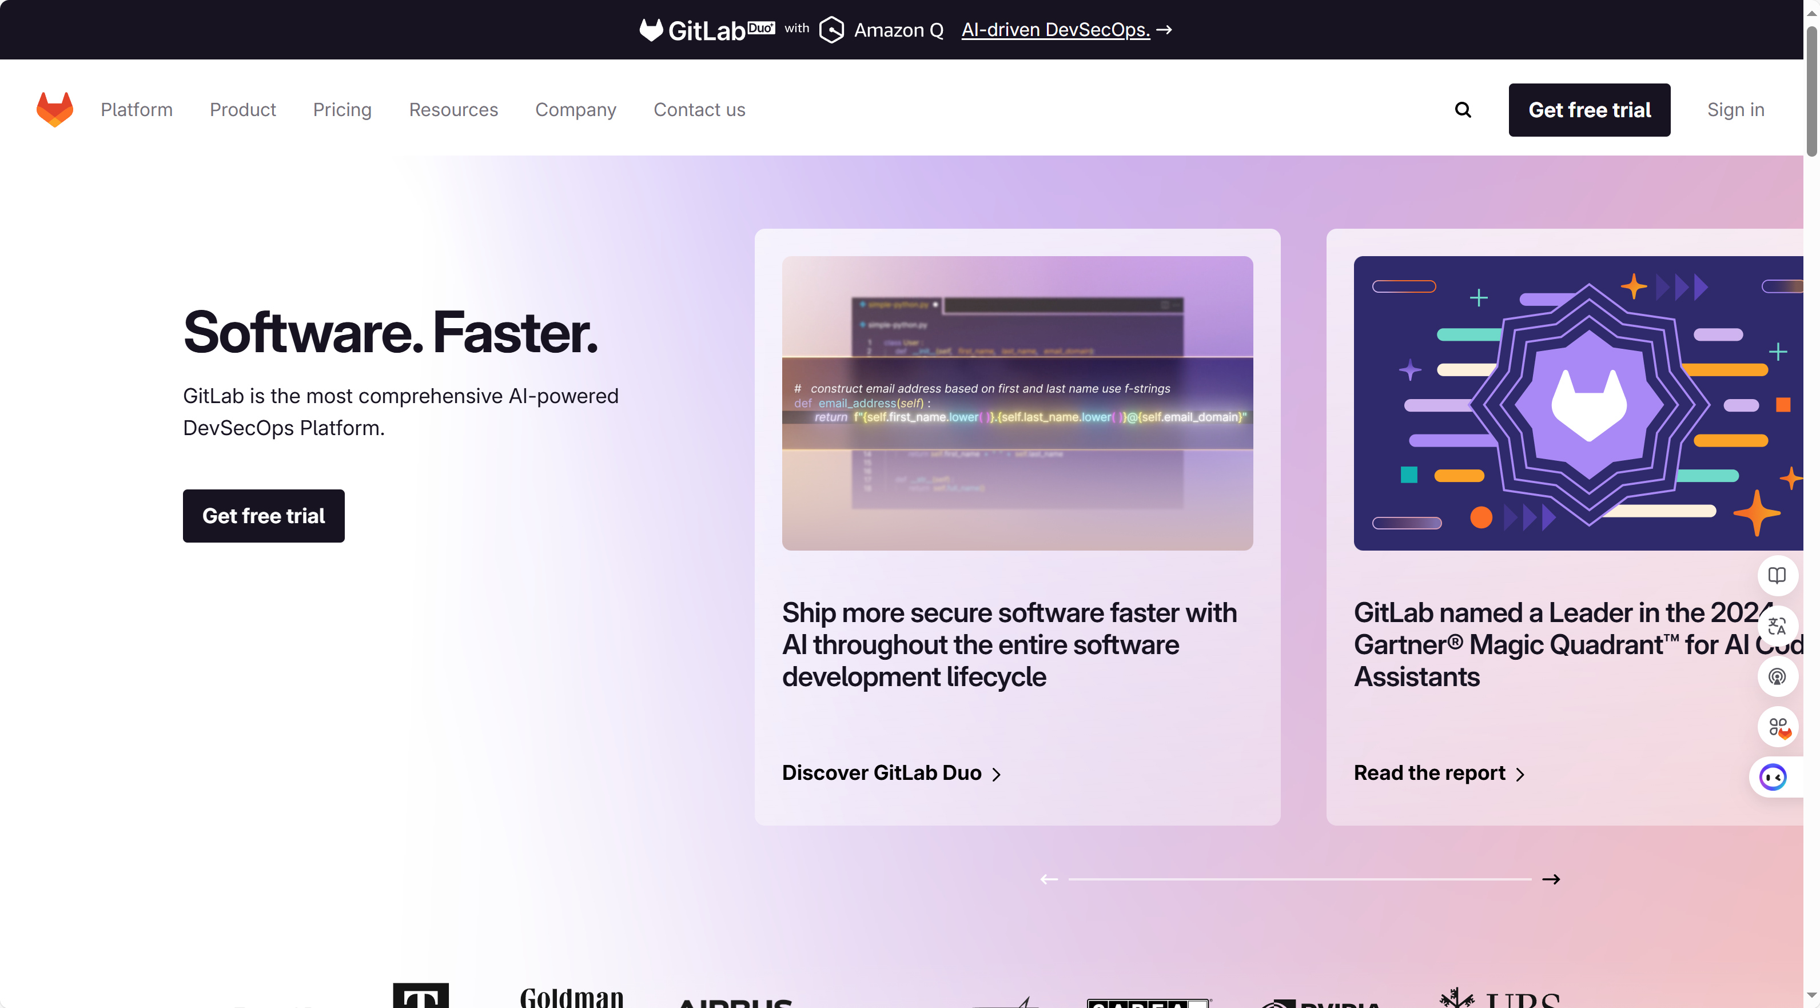
Task: Click the code suggestion preview image
Action: coord(1017,403)
